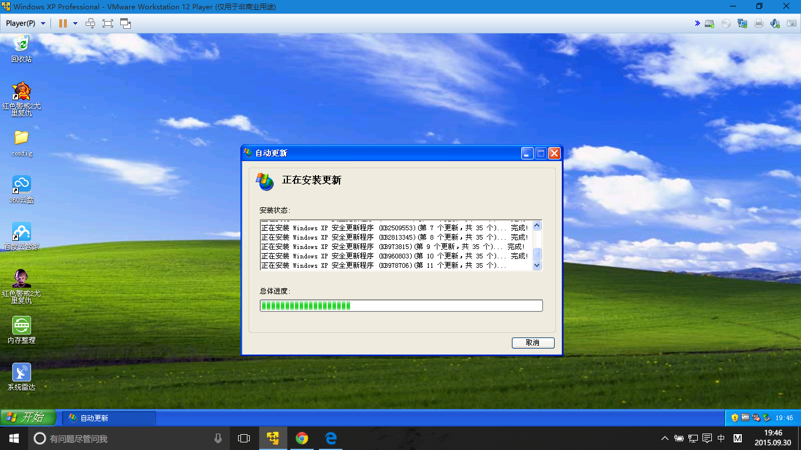Select the KB2509553 update line in status list

coord(395,228)
